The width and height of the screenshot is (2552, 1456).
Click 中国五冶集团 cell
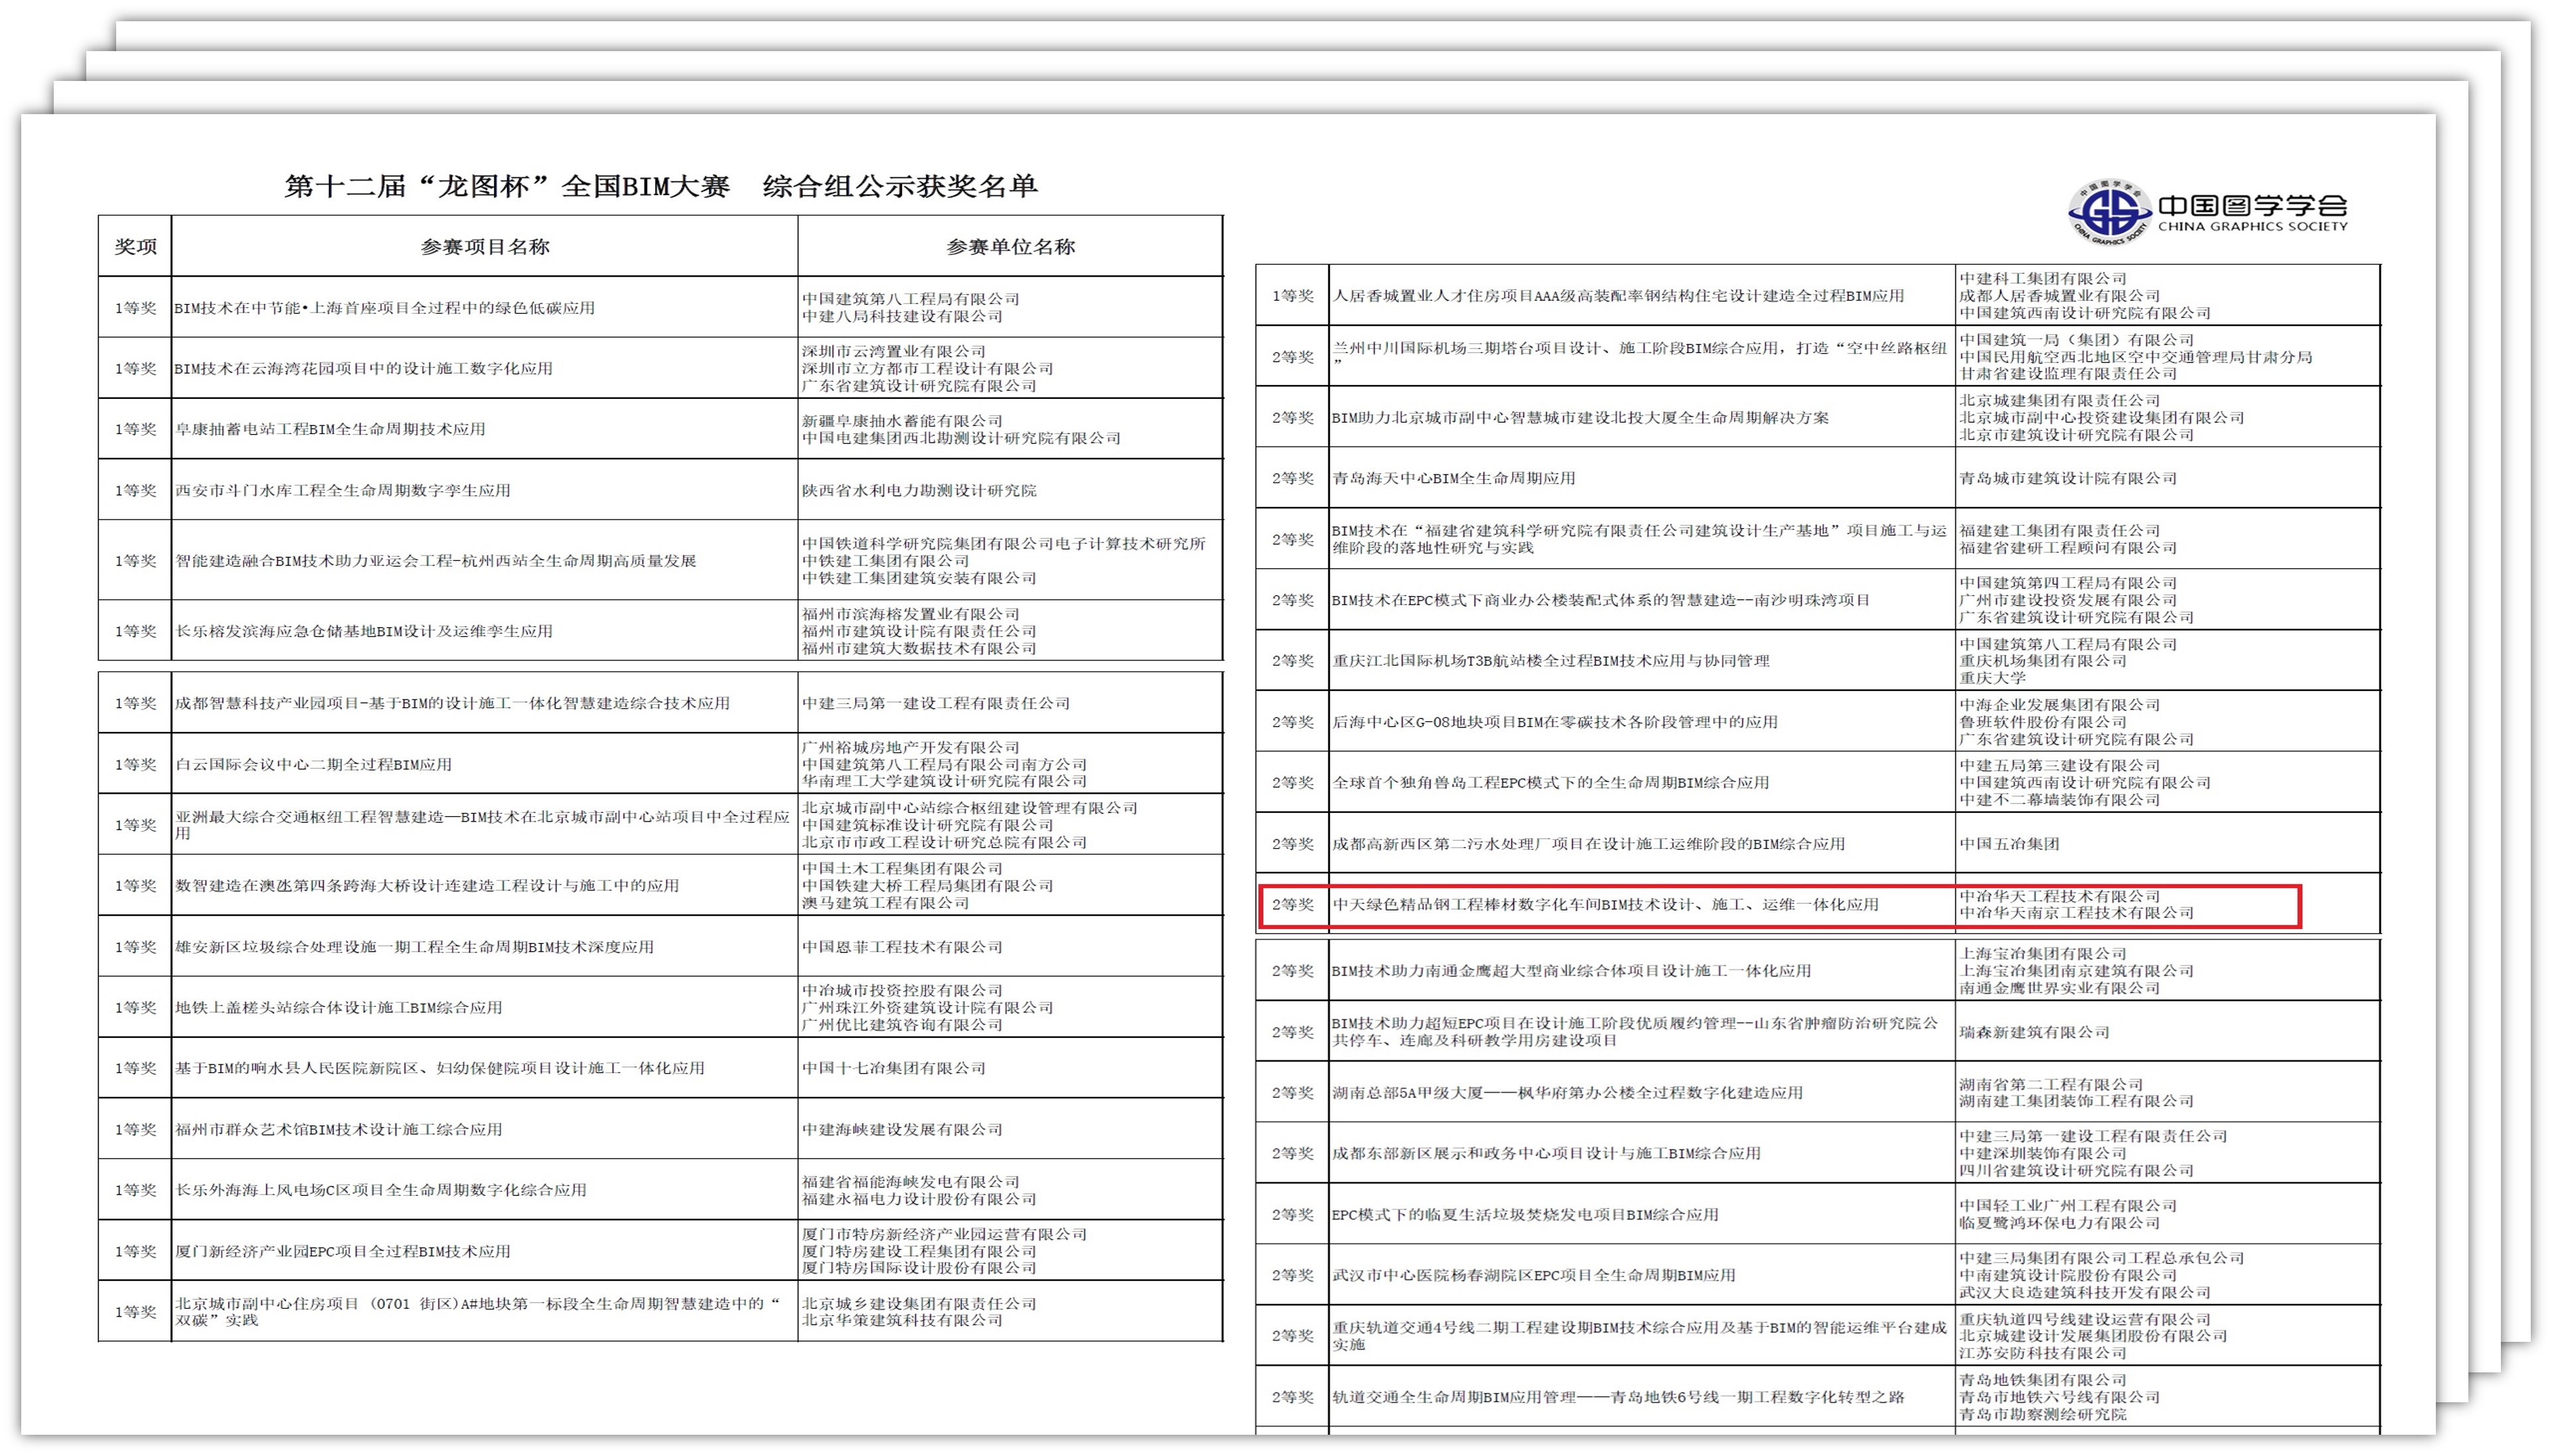(x=2168, y=843)
